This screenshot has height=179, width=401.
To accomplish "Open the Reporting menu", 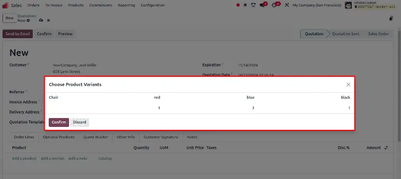I will click(126, 5).
